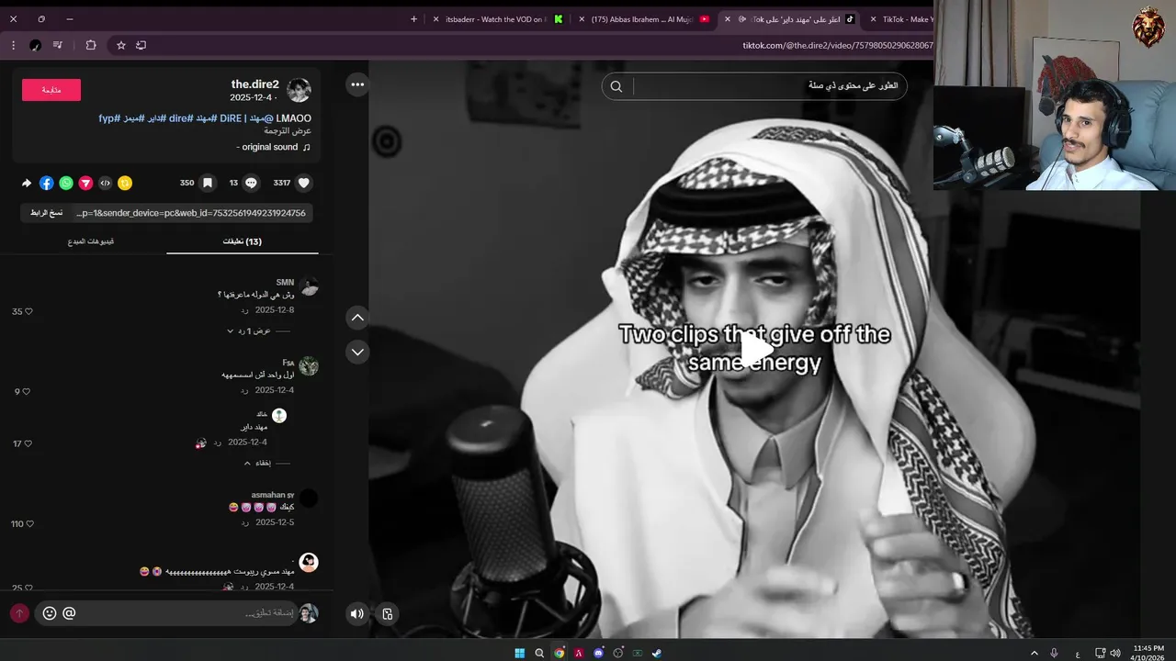Post comment with red arrow button
The width and height of the screenshot is (1176, 661).
tap(19, 613)
